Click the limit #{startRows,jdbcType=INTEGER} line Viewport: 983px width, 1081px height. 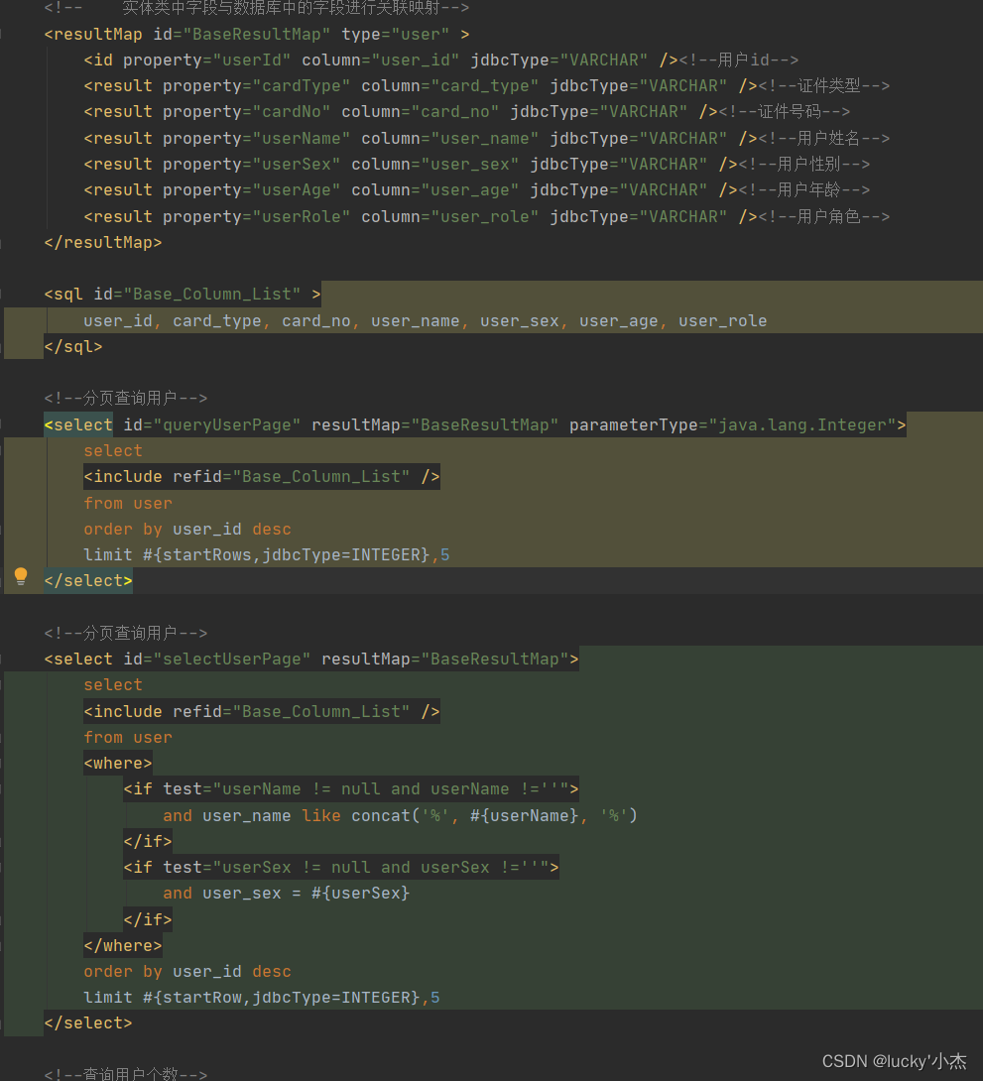[x=266, y=555]
